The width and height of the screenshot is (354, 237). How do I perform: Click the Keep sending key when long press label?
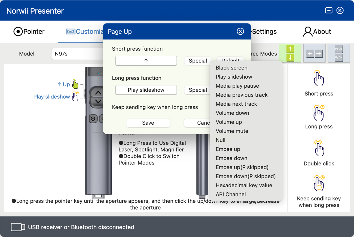[x=155, y=107]
